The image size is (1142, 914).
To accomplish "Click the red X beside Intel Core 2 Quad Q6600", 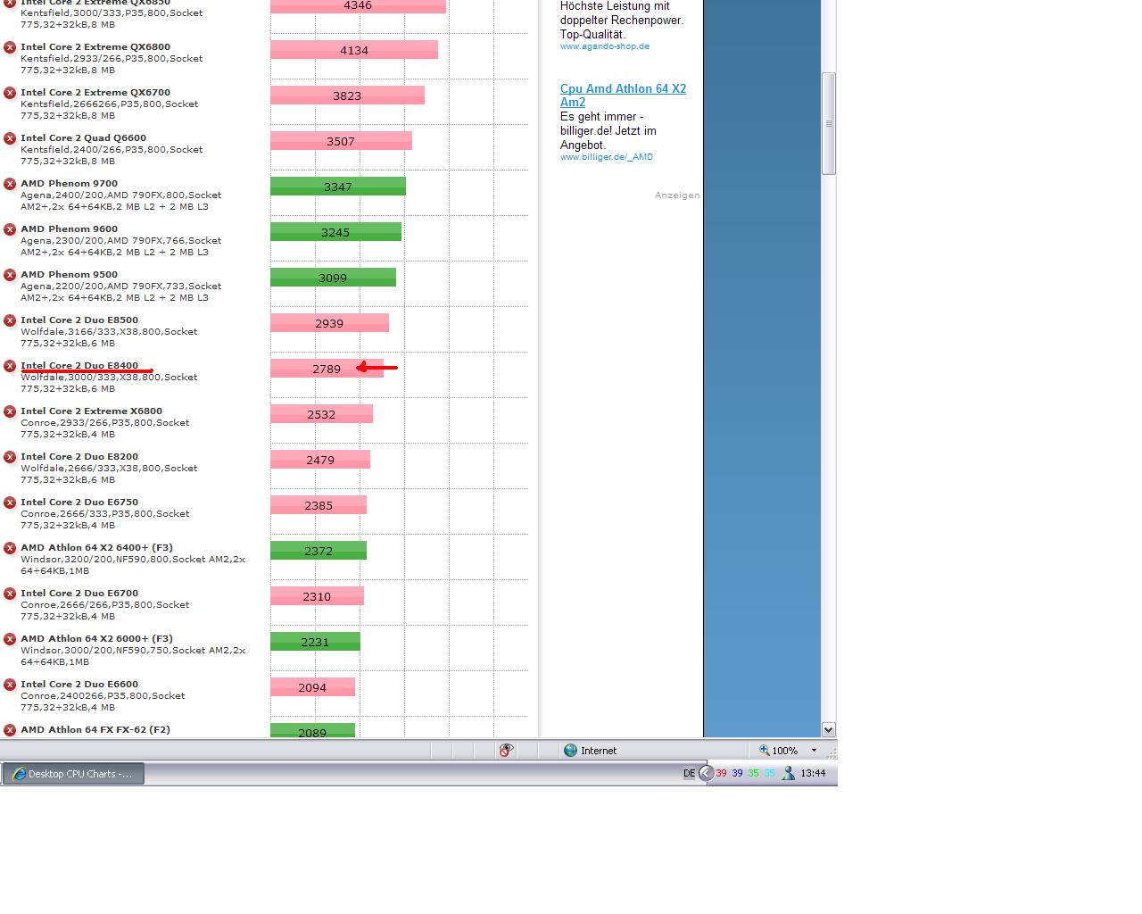I will tap(10, 138).
